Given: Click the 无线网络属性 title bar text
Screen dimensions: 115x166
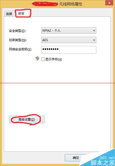Looking at the screenshot, I should pos(71,4).
